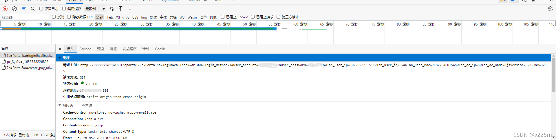The width and height of the screenshot is (556, 140).
Task: Collapse the 响应头 section
Action: pyautogui.click(x=60, y=105)
